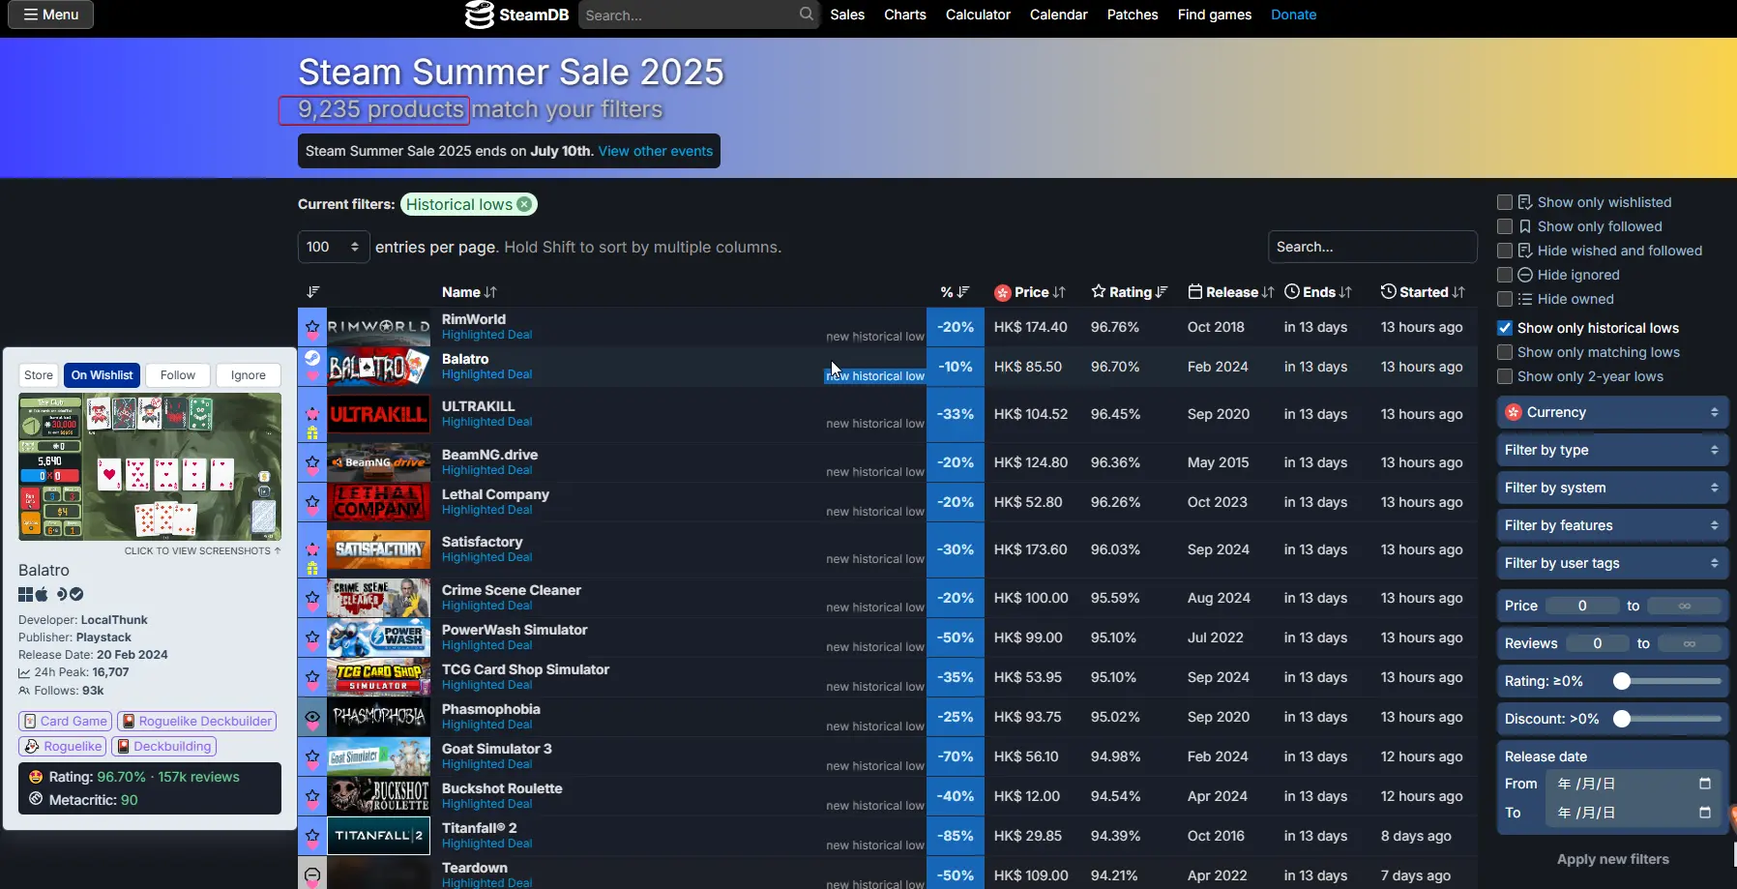Open Patches in the top navigation

click(x=1133, y=15)
